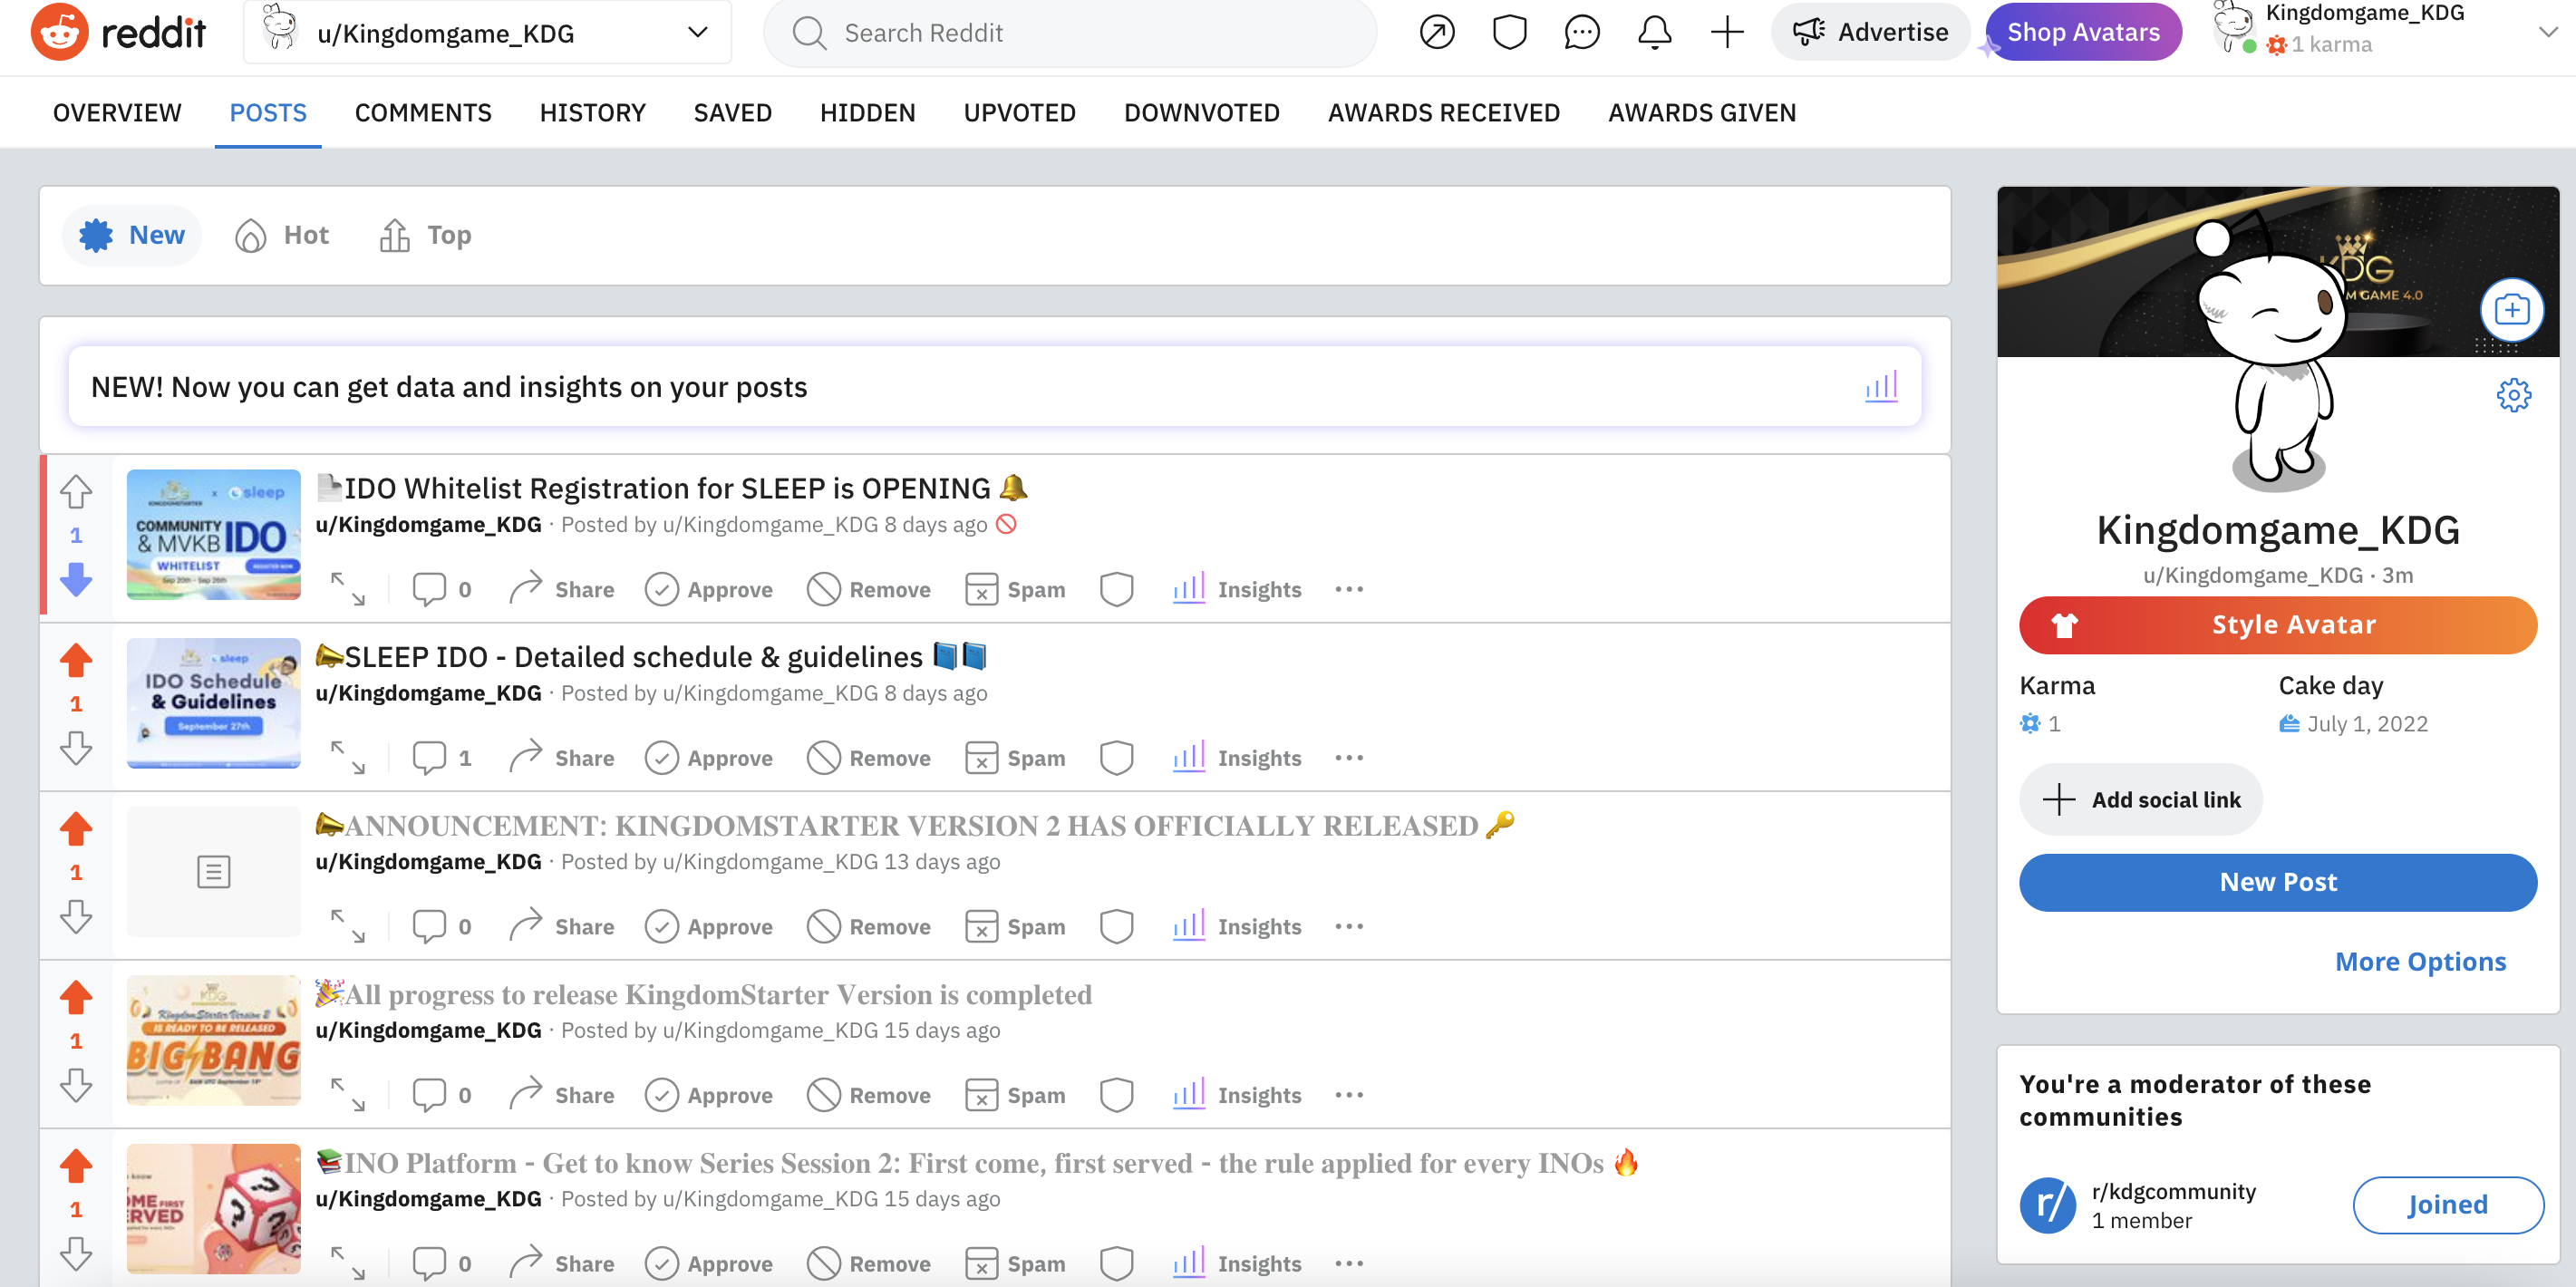
Task: Sort posts by Top
Action: 425,235
